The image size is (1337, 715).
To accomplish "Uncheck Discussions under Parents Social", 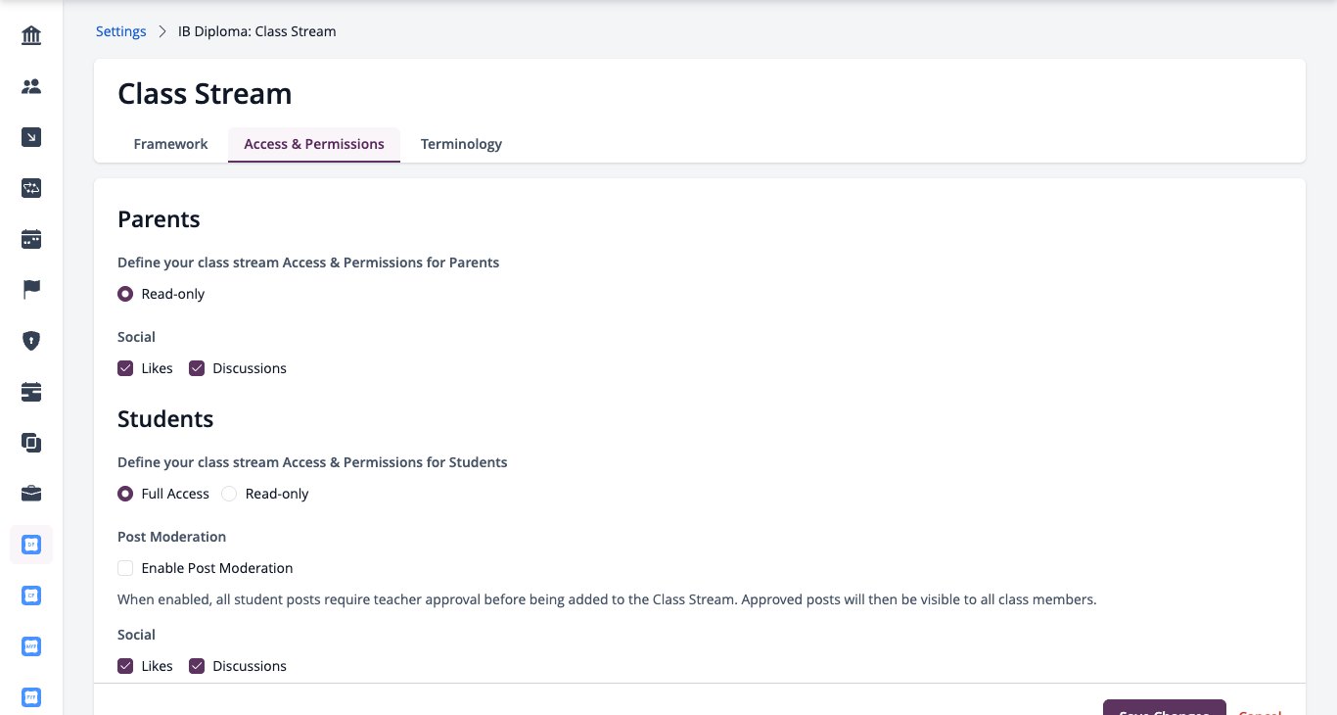I will pos(197,368).
